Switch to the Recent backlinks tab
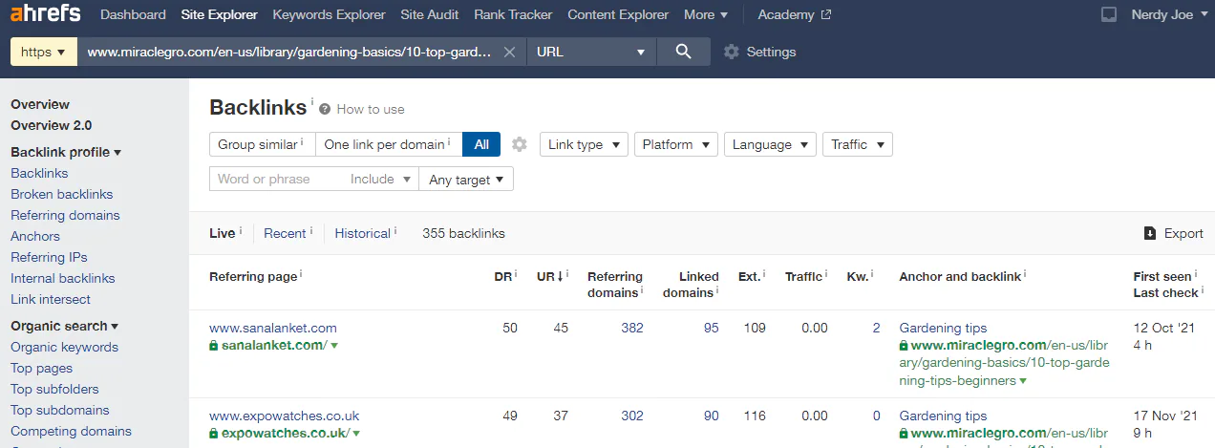Image resolution: width=1215 pixels, height=448 pixels. pyautogui.click(x=285, y=233)
